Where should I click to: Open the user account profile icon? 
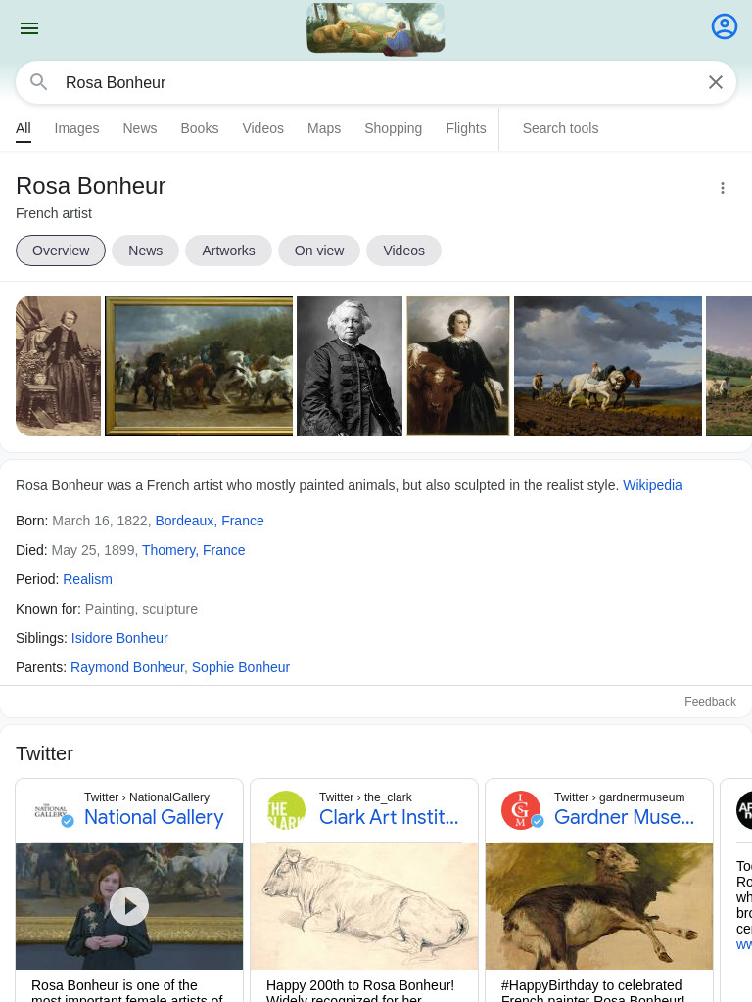coord(725,26)
